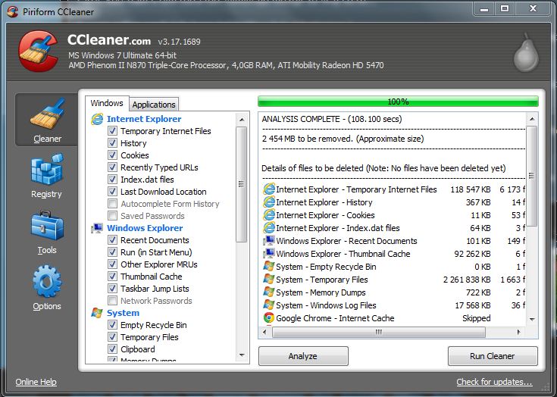
Task: Enable Network Passwords checkbox
Action: [112, 301]
